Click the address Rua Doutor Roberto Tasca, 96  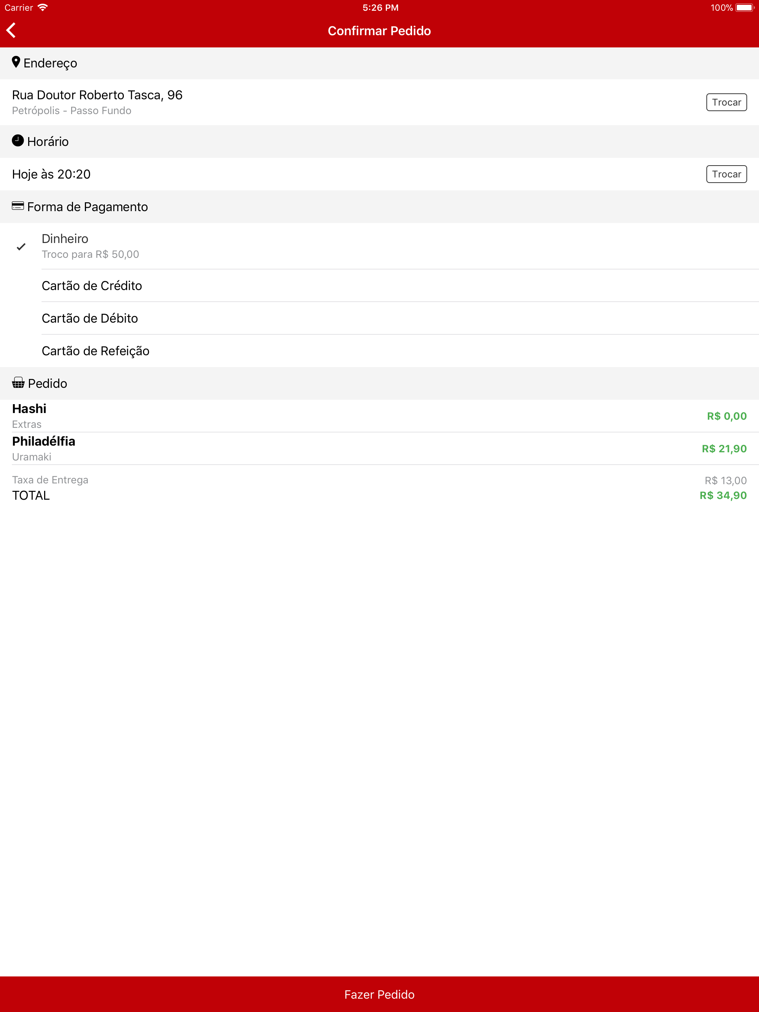point(97,95)
